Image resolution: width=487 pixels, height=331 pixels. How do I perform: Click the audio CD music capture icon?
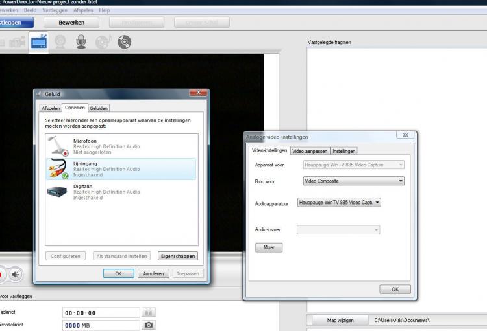pyautogui.click(x=103, y=42)
